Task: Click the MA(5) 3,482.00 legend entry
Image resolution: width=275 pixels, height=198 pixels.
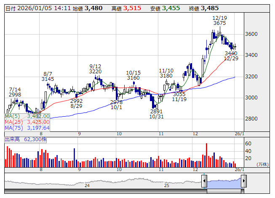Action: point(27,116)
